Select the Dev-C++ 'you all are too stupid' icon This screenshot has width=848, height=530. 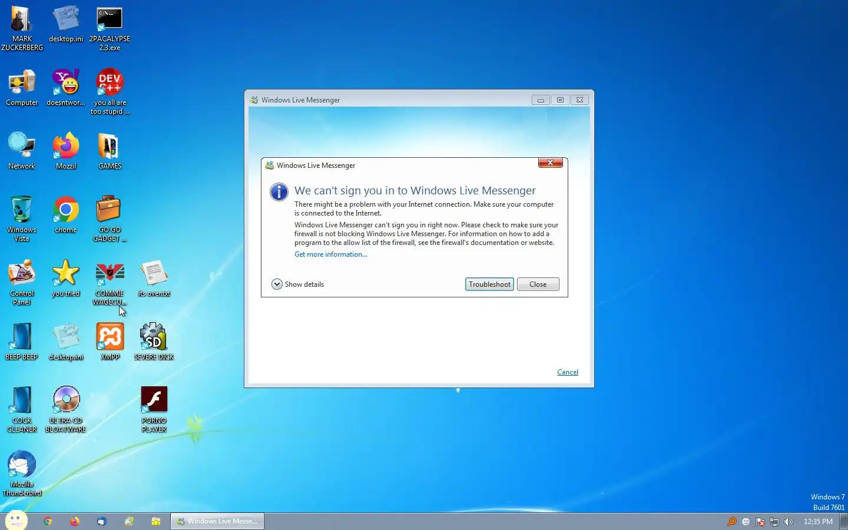[110, 92]
